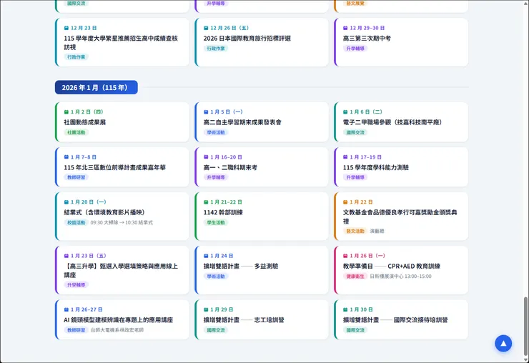The width and height of the screenshot is (529, 363).
Task: Click calendar icon beside 1 月 17-19 日
Action: (x=345, y=157)
